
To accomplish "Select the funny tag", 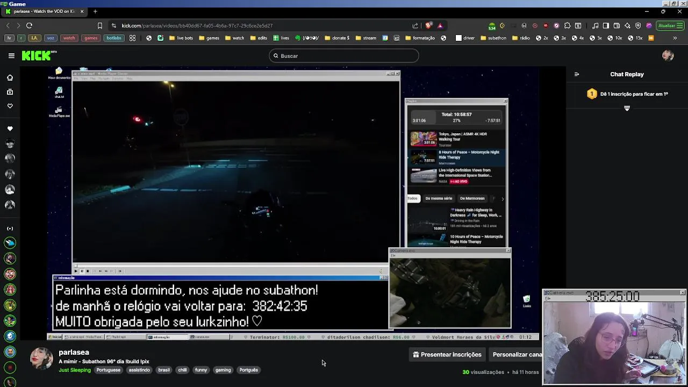I will (x=201, y=370).
